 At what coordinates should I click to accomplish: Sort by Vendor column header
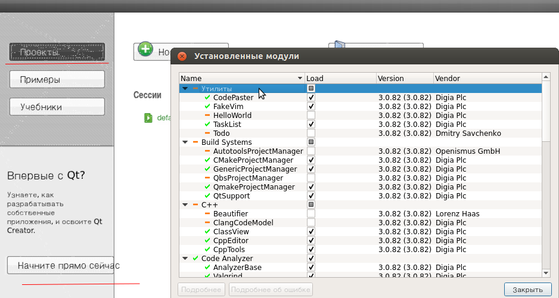tap(487, 79)
